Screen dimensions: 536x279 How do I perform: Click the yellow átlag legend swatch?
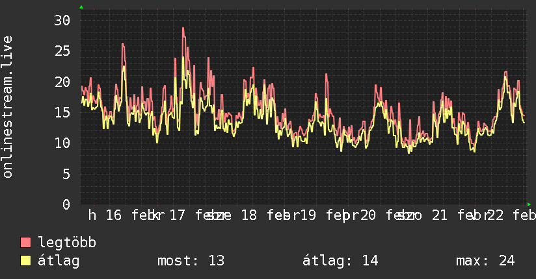tap(25, 261)
